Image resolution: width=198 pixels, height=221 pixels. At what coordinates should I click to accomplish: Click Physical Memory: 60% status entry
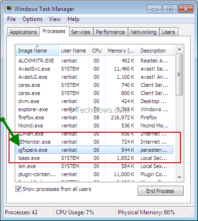click(146, 212)
